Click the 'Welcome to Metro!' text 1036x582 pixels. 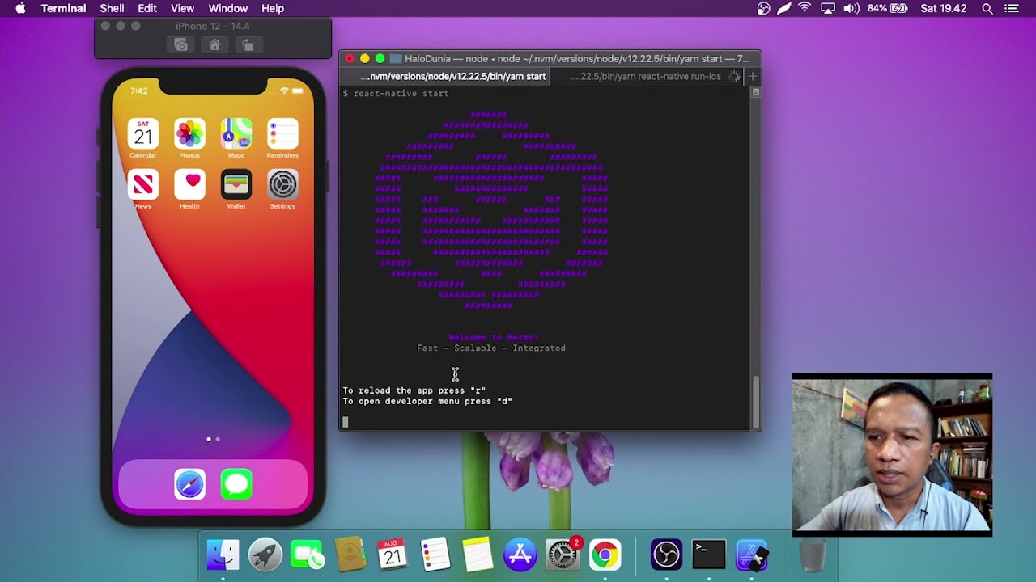494,337
